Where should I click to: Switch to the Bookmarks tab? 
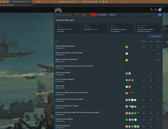tap(103, 15)
